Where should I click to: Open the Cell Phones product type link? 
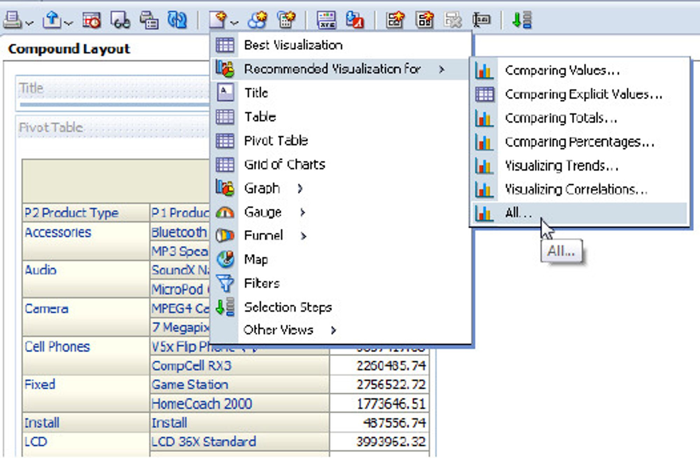click(x=57, y=347)
